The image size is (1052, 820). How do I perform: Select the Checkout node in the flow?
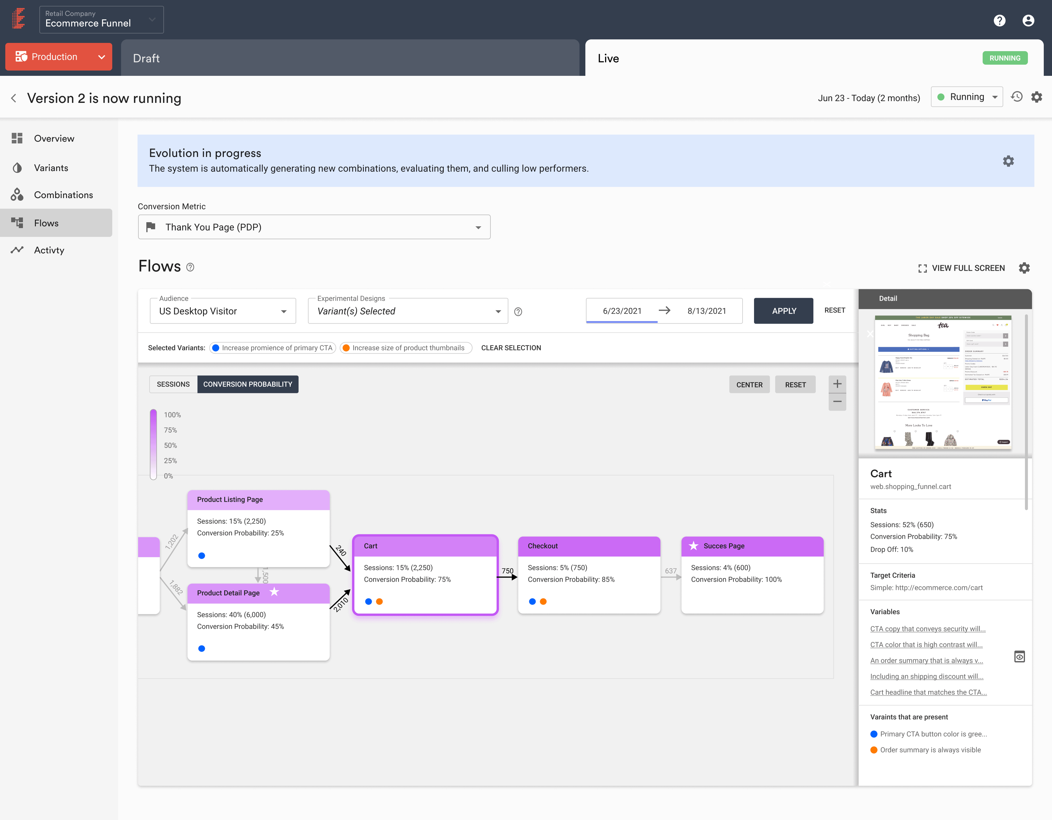pyautogui.click(x=589, y=575)
